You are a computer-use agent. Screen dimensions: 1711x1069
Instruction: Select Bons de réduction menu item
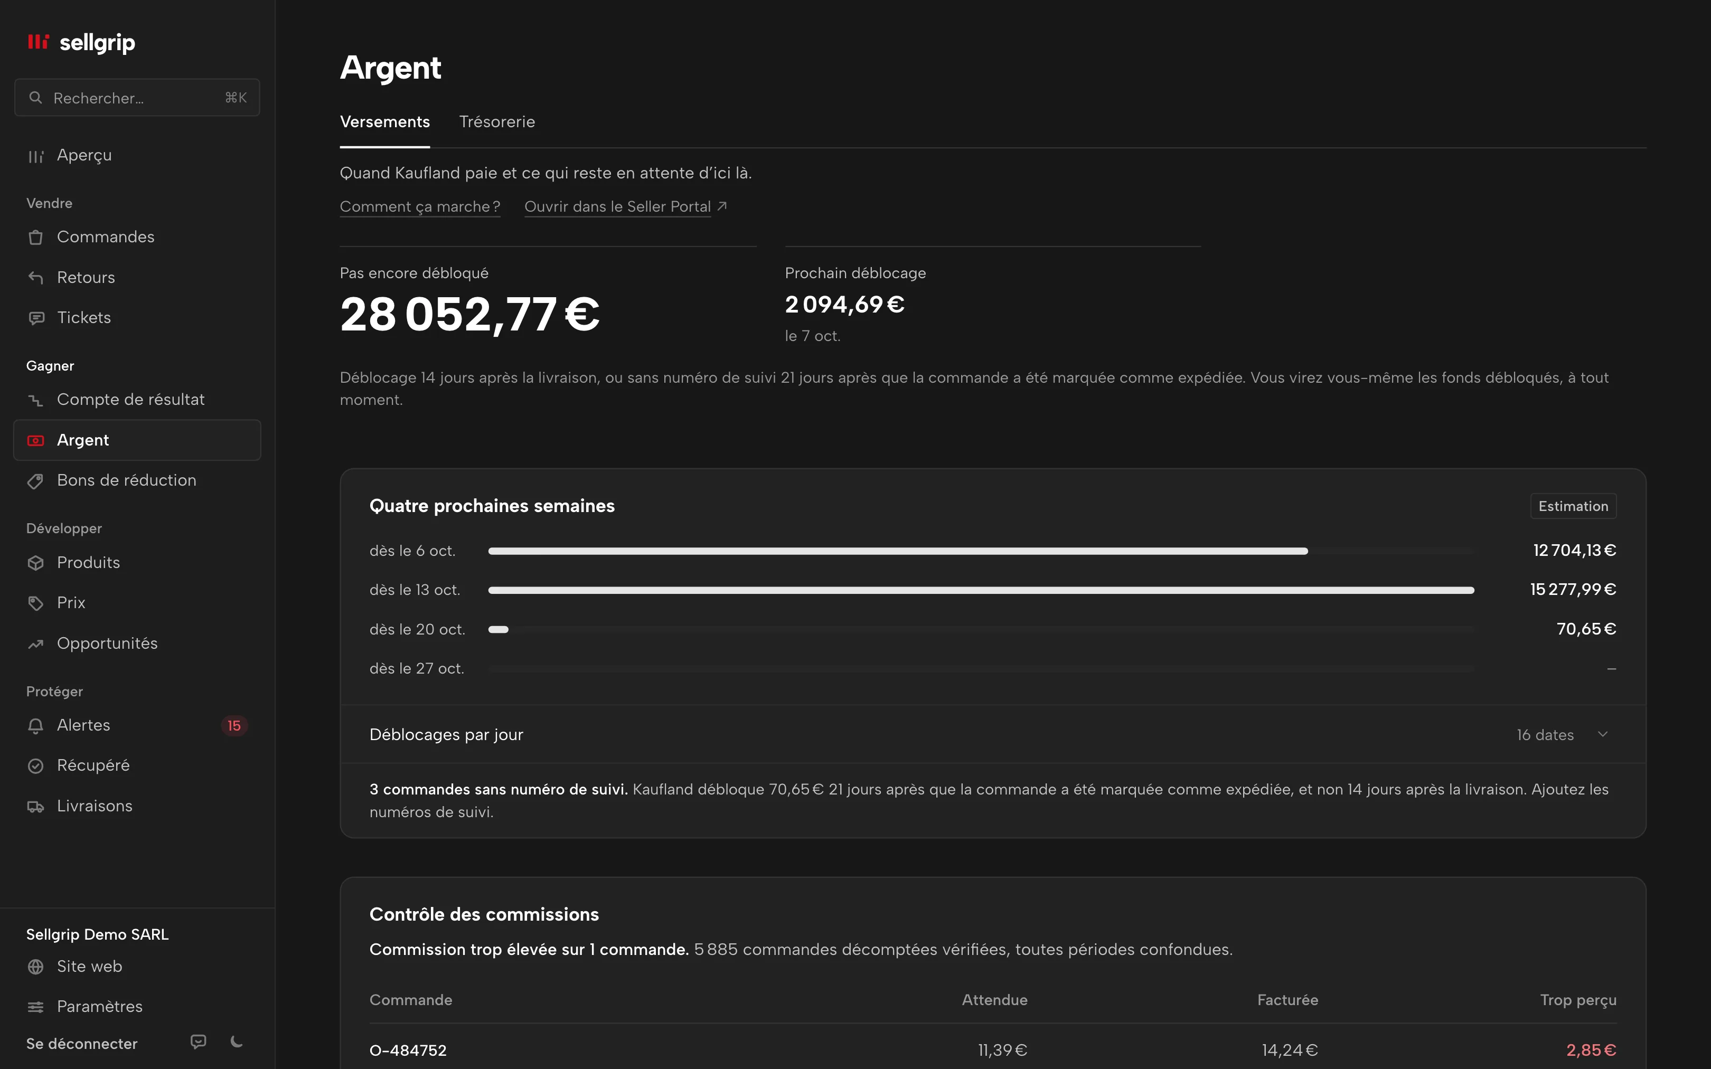pyautogui.click(x=137, y=481)
